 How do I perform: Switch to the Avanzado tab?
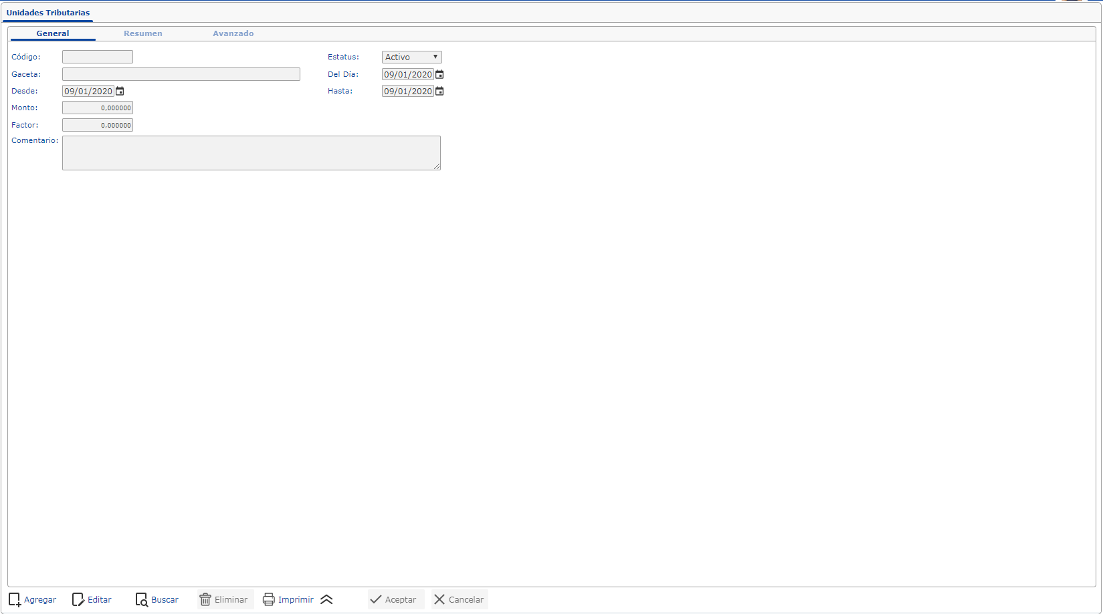[x=233, y=33]
